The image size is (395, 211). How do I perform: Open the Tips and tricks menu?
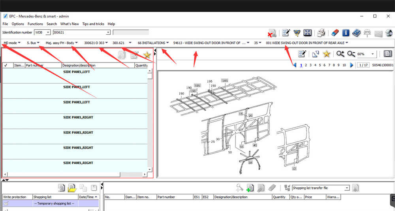pyautogui.click(x=93, y=24)
